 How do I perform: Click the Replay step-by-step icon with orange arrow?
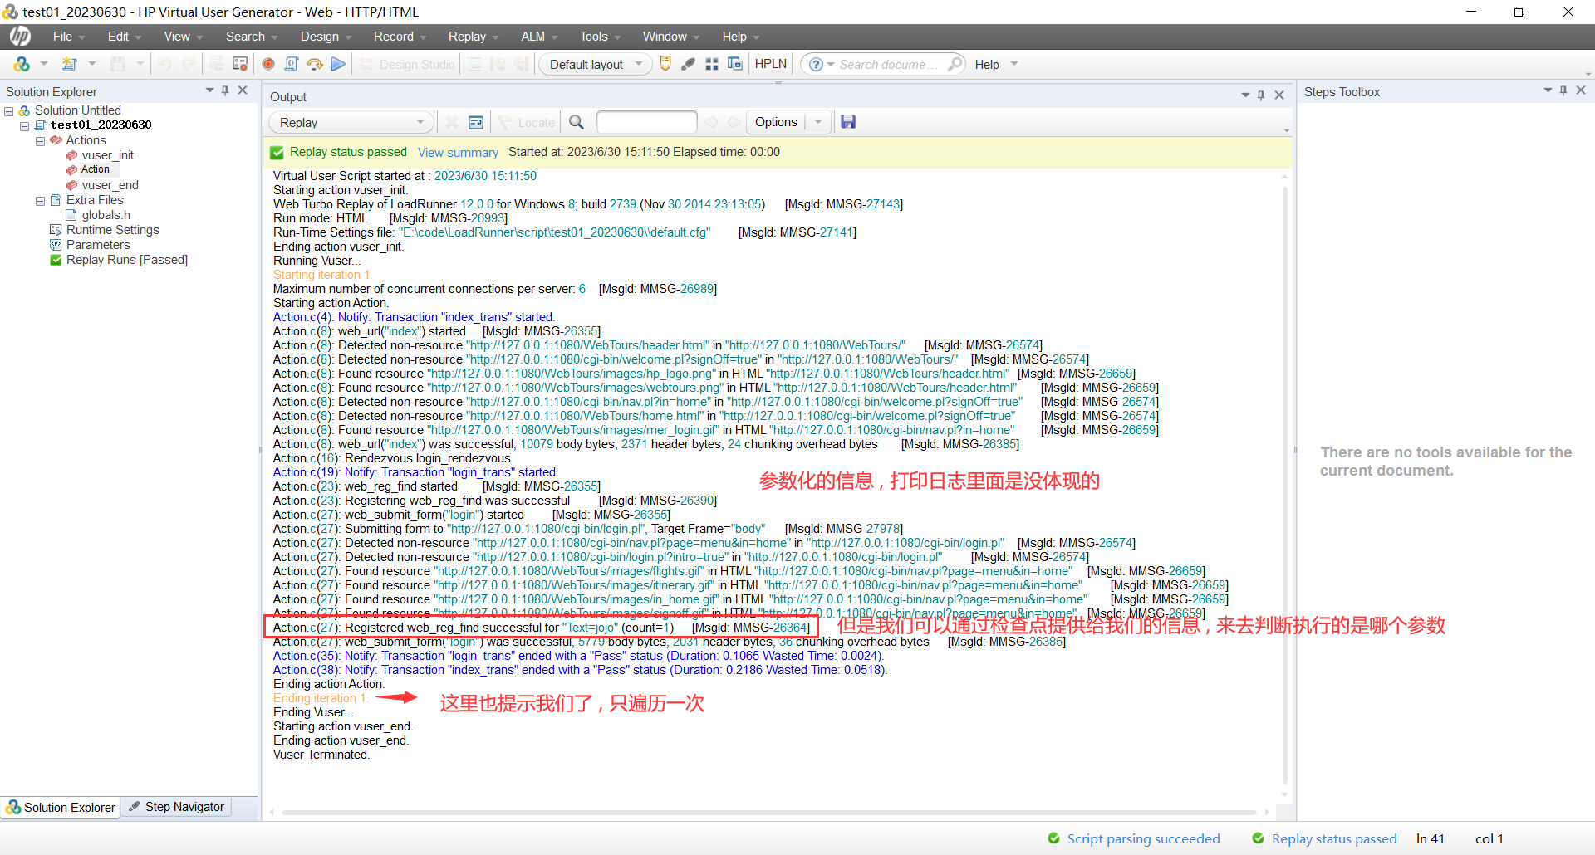(315, 64)
